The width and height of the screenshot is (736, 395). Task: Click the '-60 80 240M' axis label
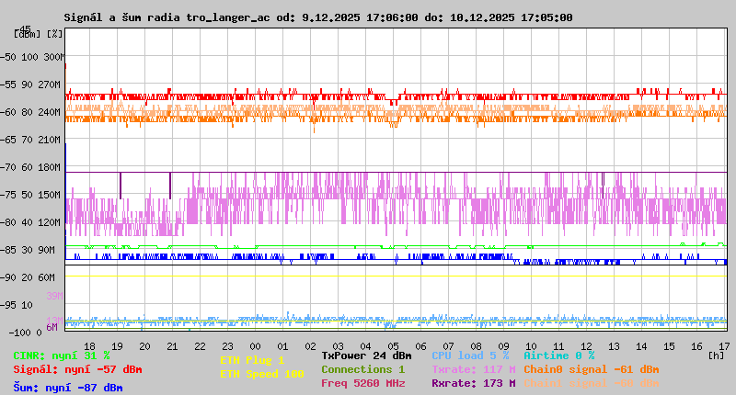coord(30,112)
